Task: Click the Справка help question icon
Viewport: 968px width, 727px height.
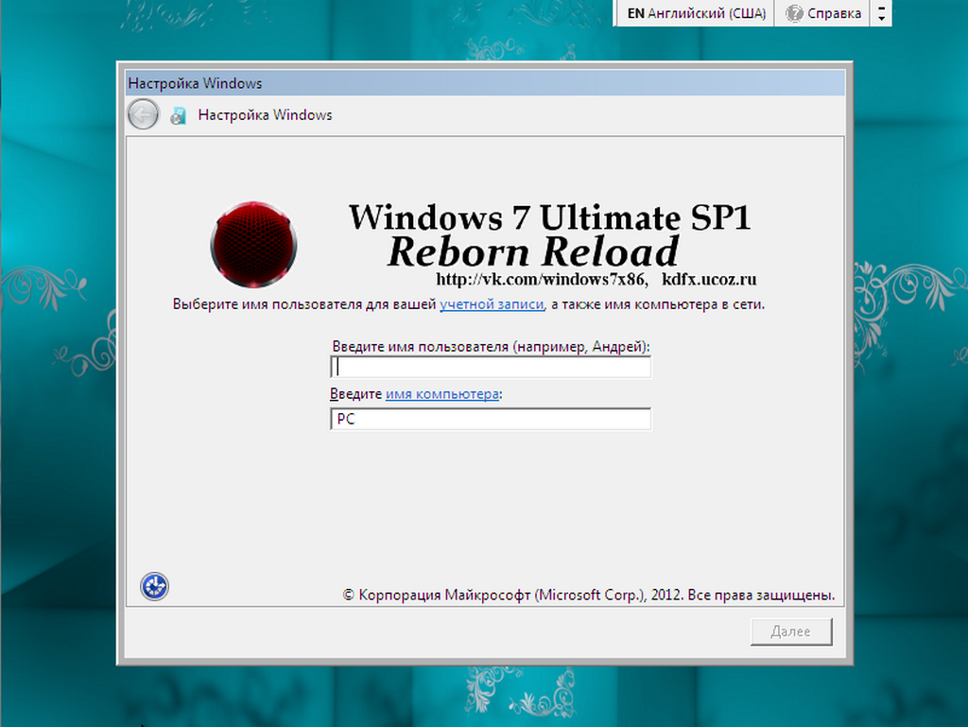Action: click(794, 13)
